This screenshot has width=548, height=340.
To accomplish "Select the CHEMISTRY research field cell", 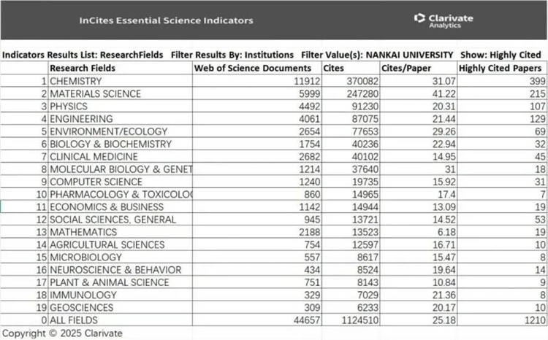I will click(x=75, y=81).
